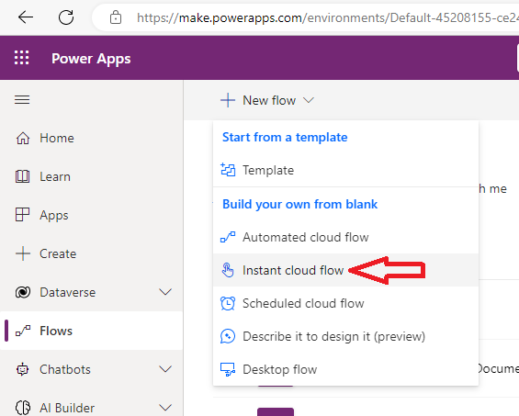Viewport: 519px width, 416px height.
Task: Go back using browser back arrow
Action: coord(26,17)
